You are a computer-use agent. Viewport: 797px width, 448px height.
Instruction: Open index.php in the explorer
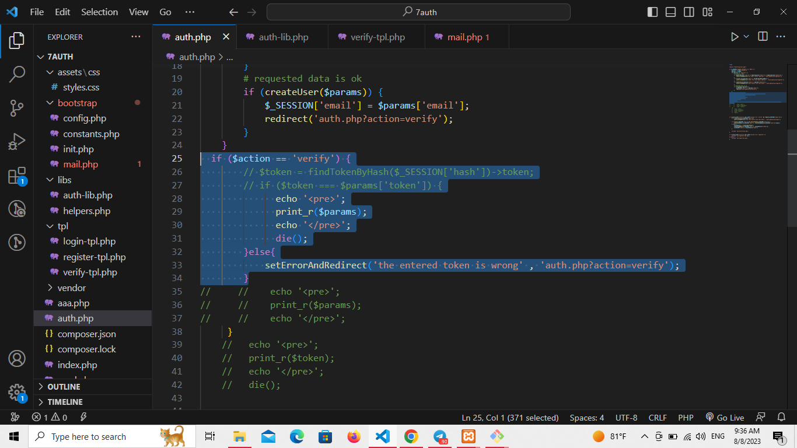click(93, 365)
